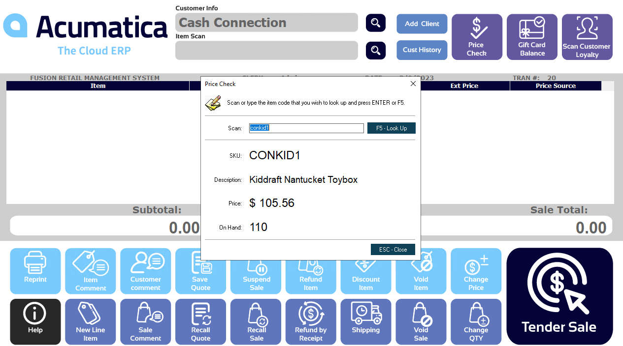The width and height of the screenshot is (623, 346).
Task: Click Discount Item tile
Action: pyautogui.click(x=366, y=278)
